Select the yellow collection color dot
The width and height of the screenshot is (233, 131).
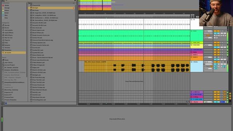point(3,11)
